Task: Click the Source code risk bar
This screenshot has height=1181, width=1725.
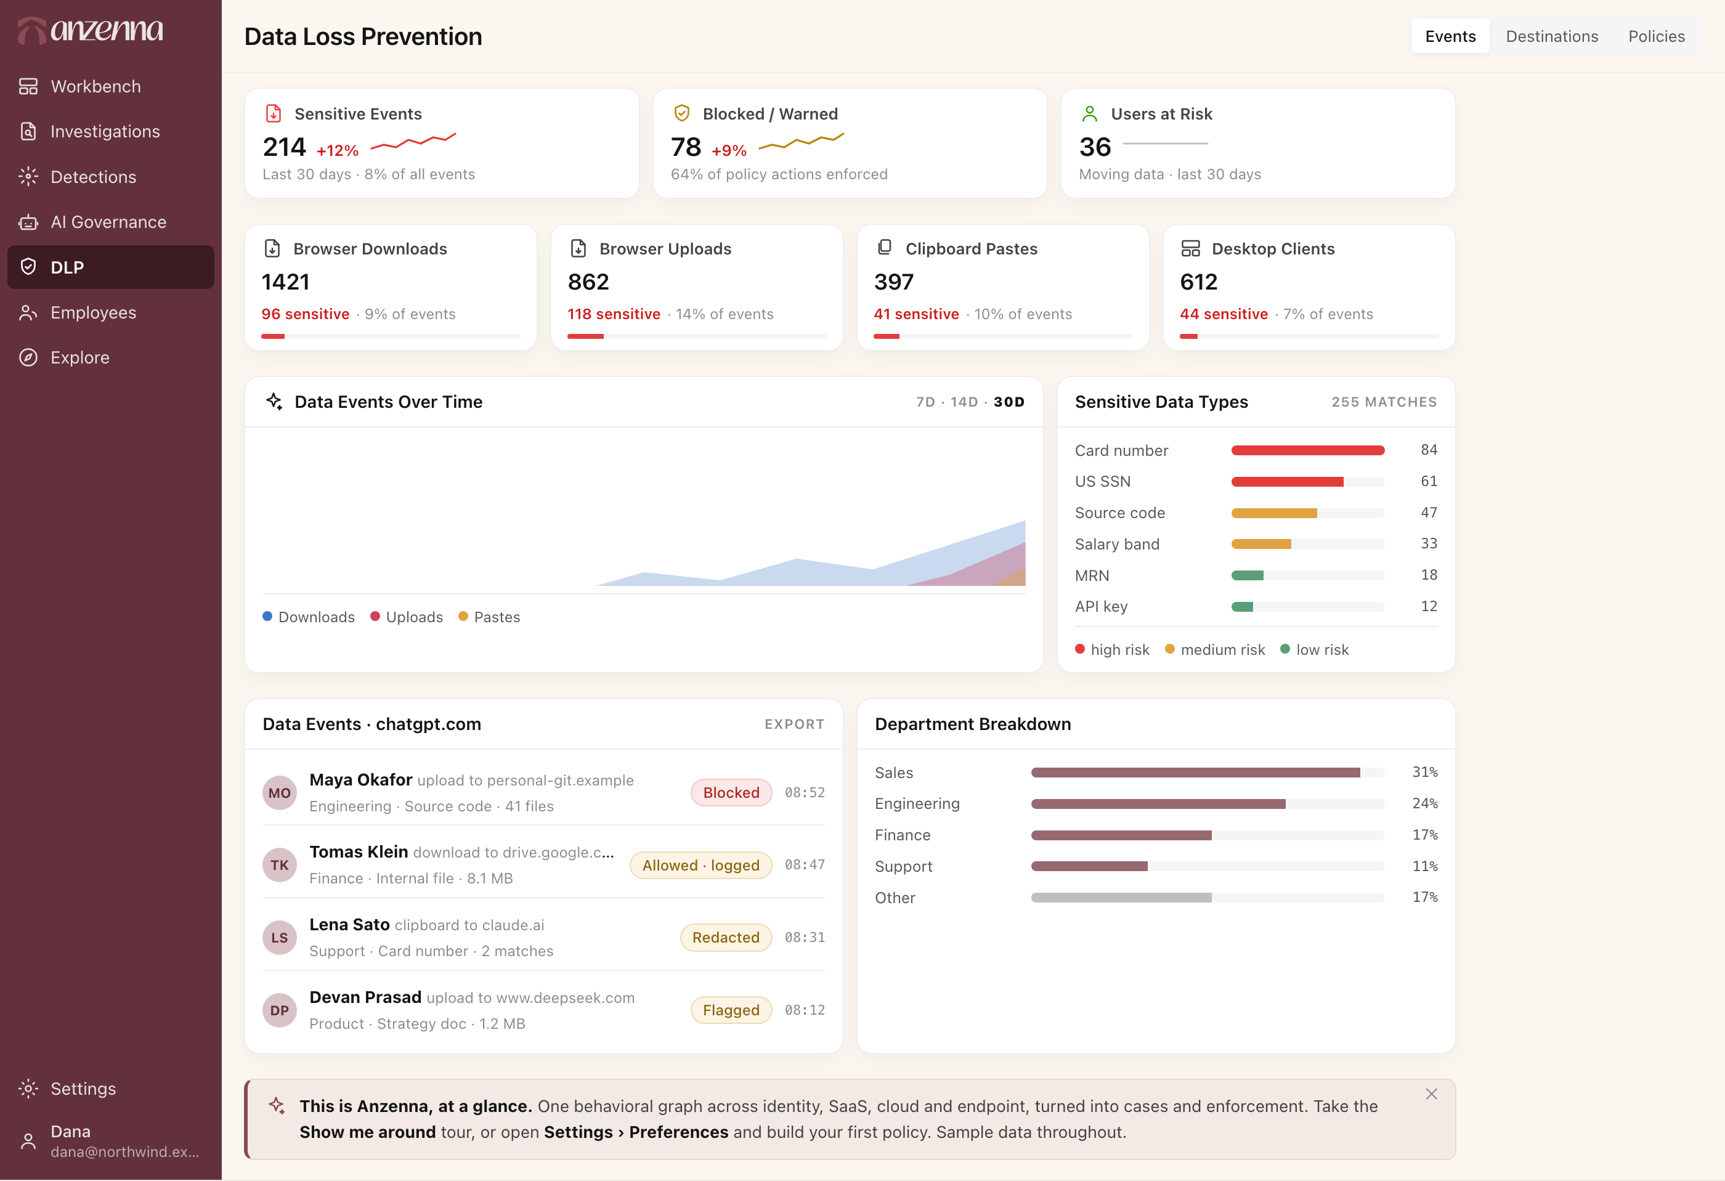Action: click(x=1307, y=513)
